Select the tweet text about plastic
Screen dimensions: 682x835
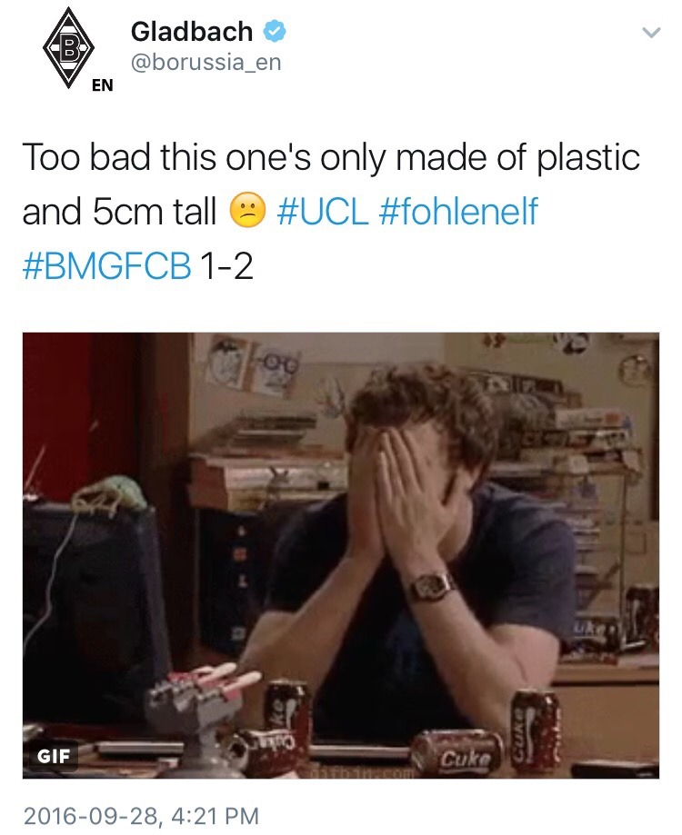[331, 211]
